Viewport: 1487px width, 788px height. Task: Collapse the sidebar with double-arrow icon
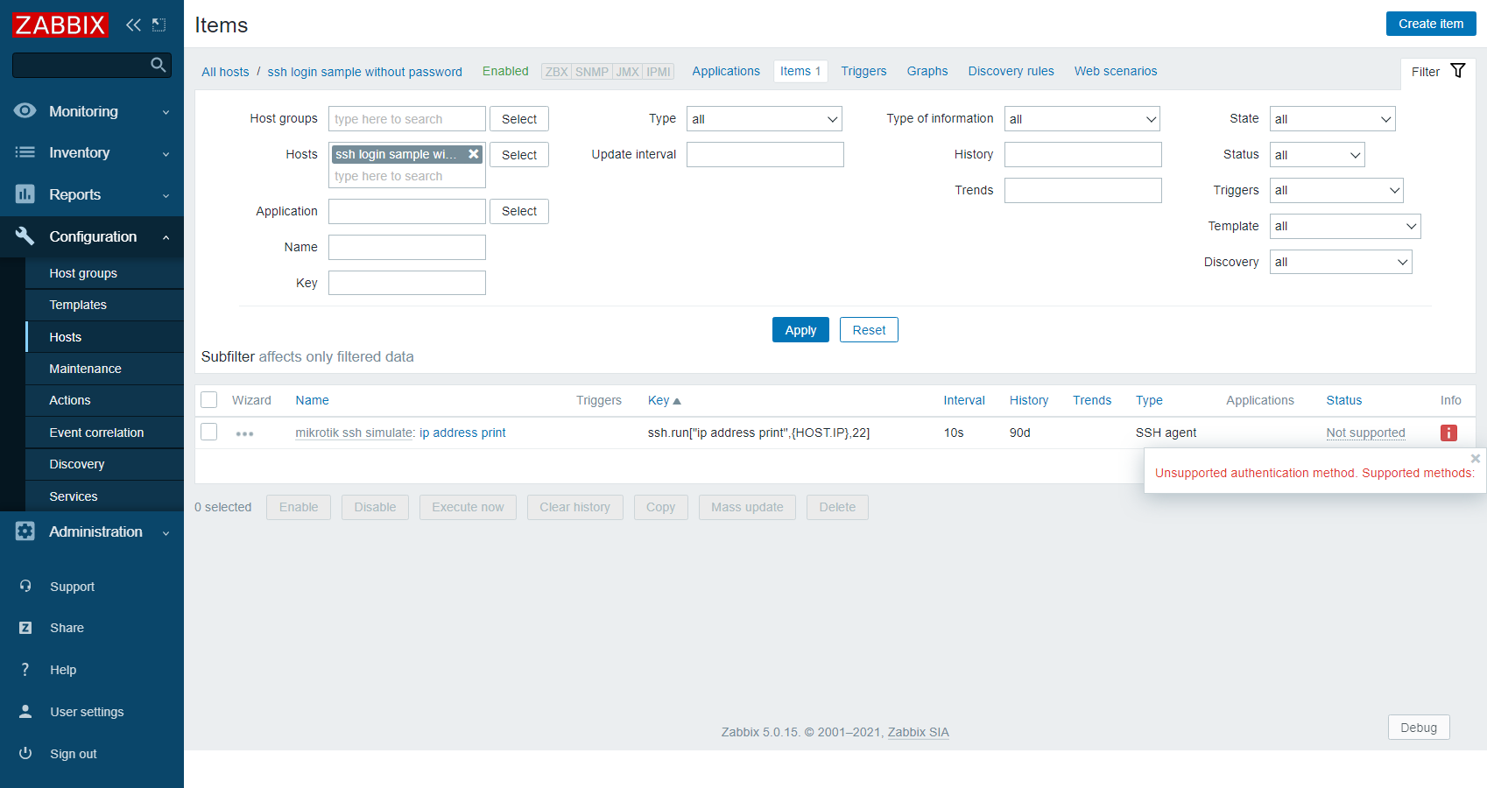click(133, 25)
